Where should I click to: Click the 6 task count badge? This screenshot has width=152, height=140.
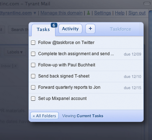pos(54,25)
